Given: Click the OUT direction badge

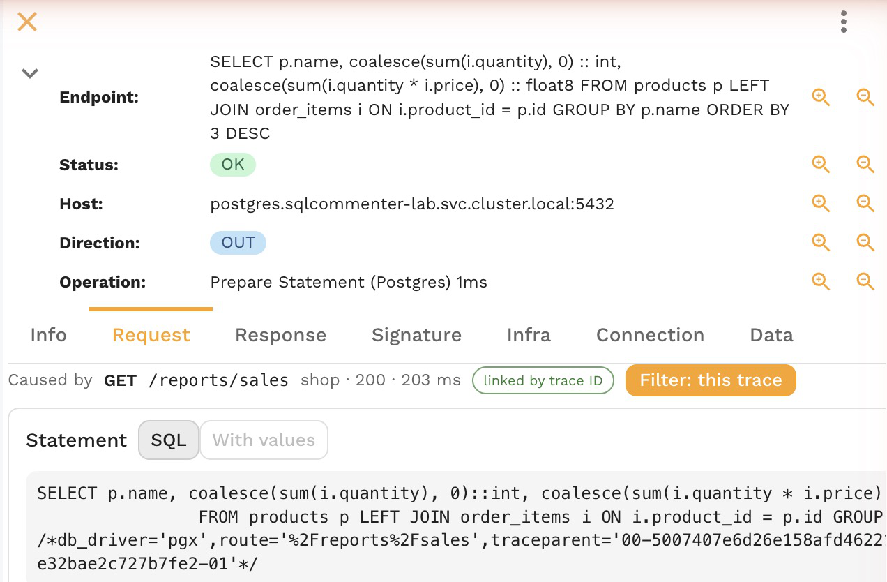Looking at the screenshot, I should pyautogui.click(x=238, y=243).
